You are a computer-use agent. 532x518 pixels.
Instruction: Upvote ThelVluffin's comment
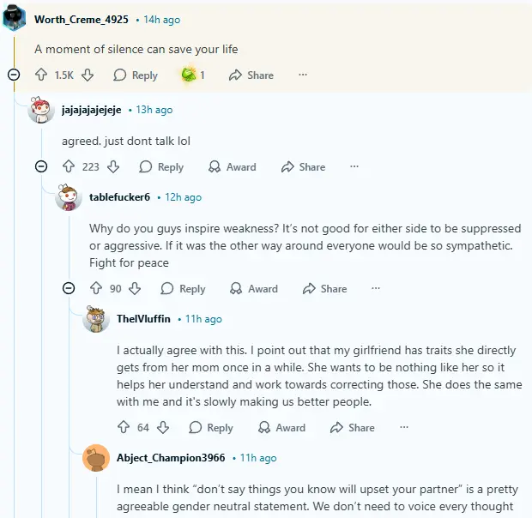tap(124, 427)
